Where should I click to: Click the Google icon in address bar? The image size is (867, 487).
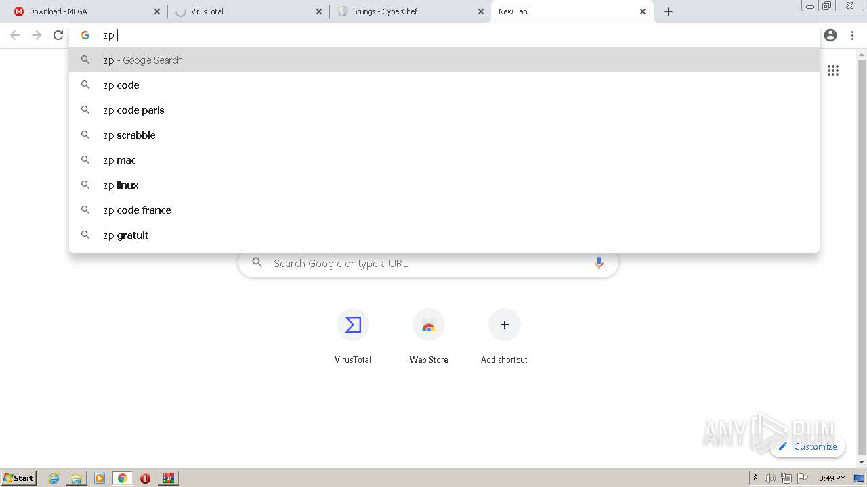[x=85, y=35]
